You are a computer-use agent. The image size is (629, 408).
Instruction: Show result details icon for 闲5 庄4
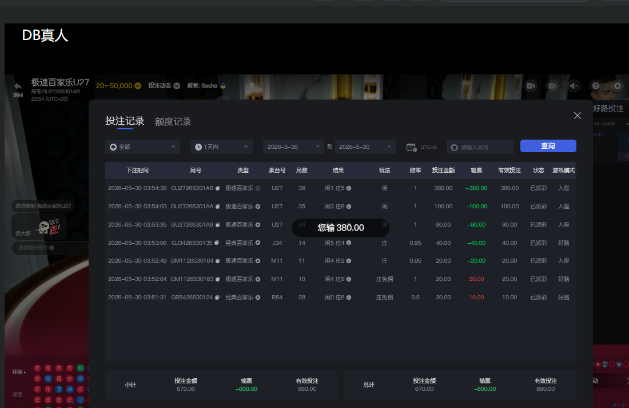(x=349, y=243)
